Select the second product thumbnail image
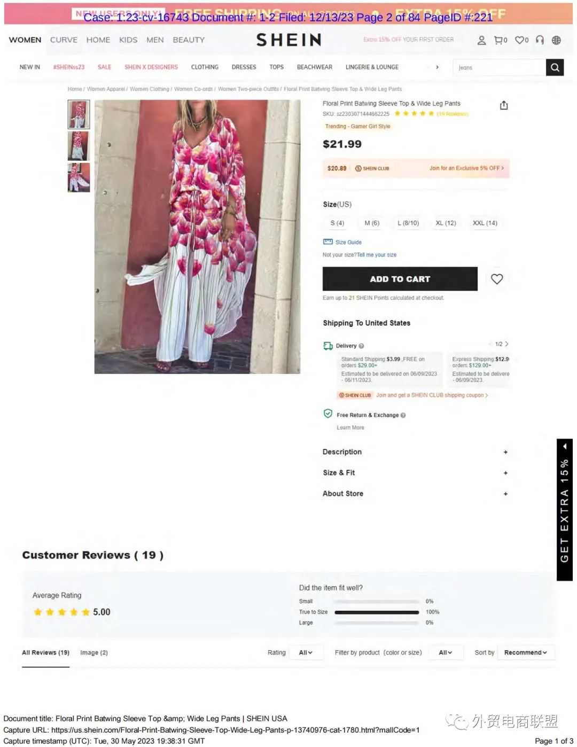The image size is (577, 747). point(79,146)
